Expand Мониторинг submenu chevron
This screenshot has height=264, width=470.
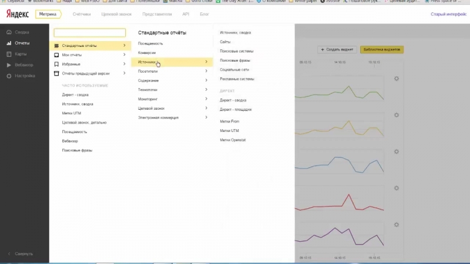(x=206, y=99)
